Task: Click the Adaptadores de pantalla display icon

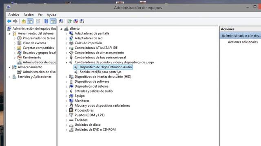Action: click(x=71, y=33)
